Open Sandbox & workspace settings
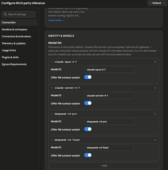Viewport: 168px width, 170px height. [x=15, y=29]
